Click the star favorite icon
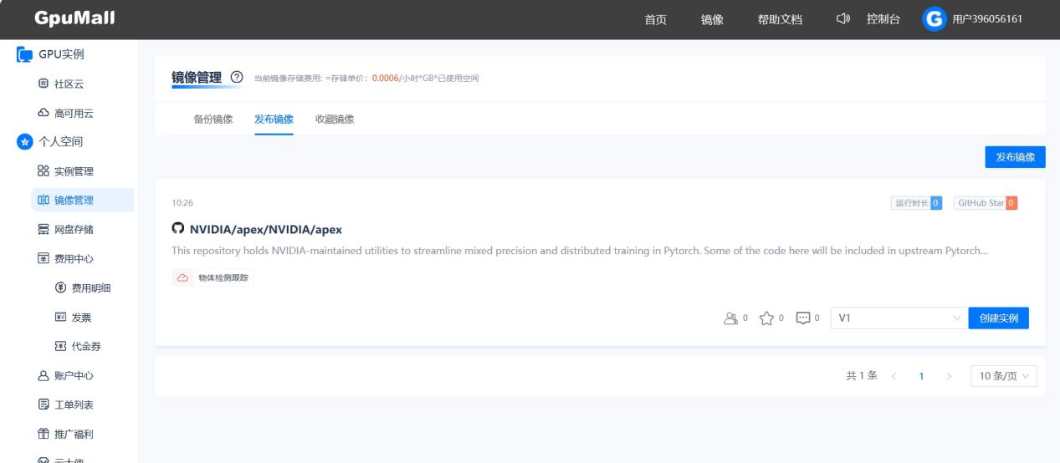This screenshot has width=1060, height=463. pyautogui.click(x=766, y=318)
